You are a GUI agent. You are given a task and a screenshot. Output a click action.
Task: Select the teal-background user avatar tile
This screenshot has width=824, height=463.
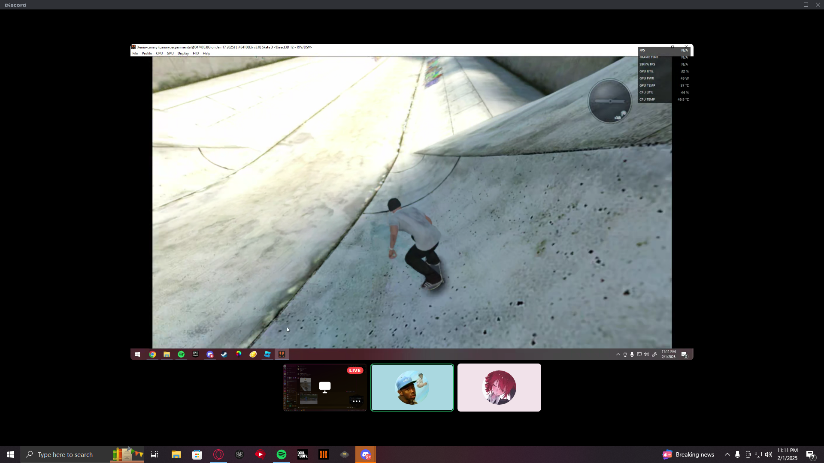(412, 388)
